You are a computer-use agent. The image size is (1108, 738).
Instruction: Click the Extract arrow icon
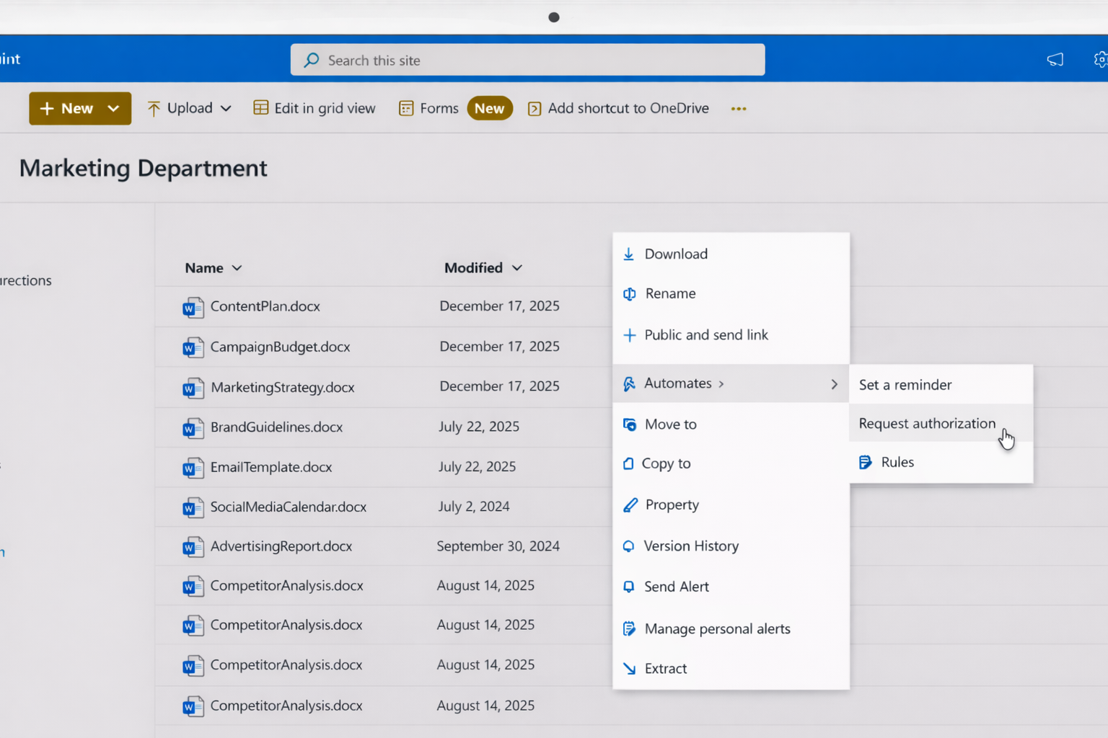click(x=629, y=669)
